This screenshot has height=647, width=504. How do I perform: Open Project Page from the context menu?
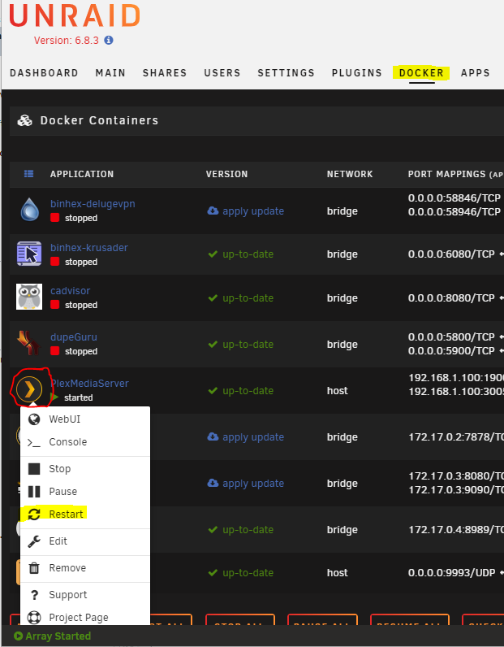pos(85,617)
